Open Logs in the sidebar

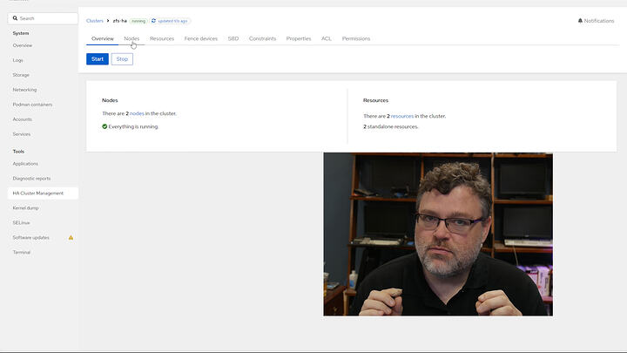(x=17, y=60)
